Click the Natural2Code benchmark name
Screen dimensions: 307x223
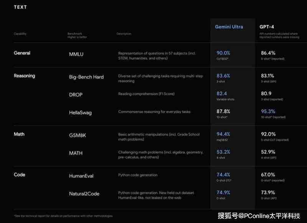84,194
